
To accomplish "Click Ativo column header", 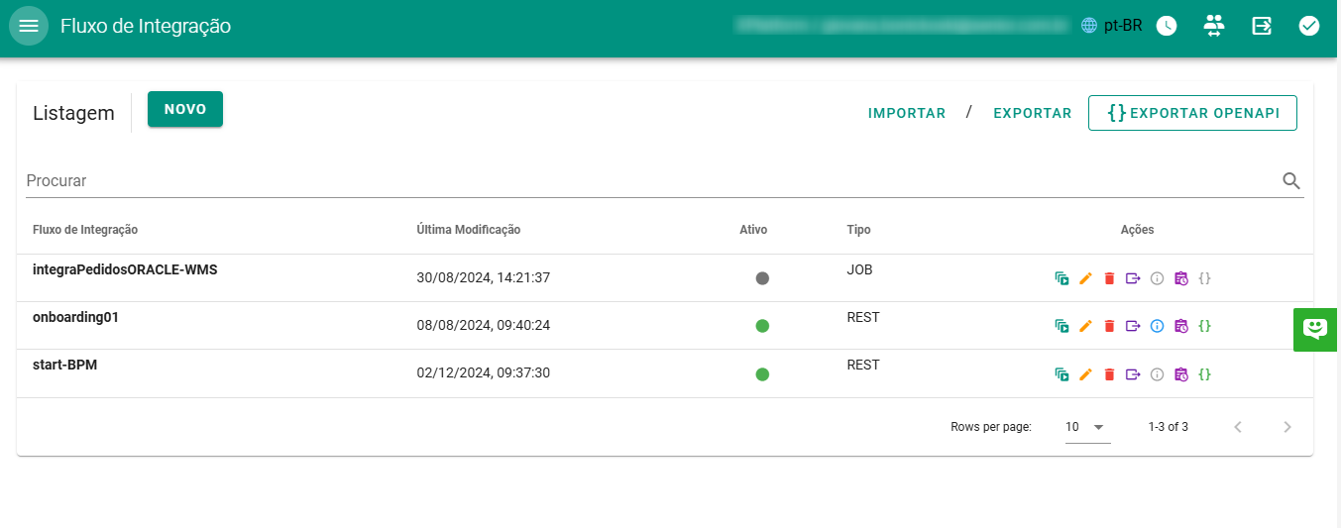I will [753, 230].
